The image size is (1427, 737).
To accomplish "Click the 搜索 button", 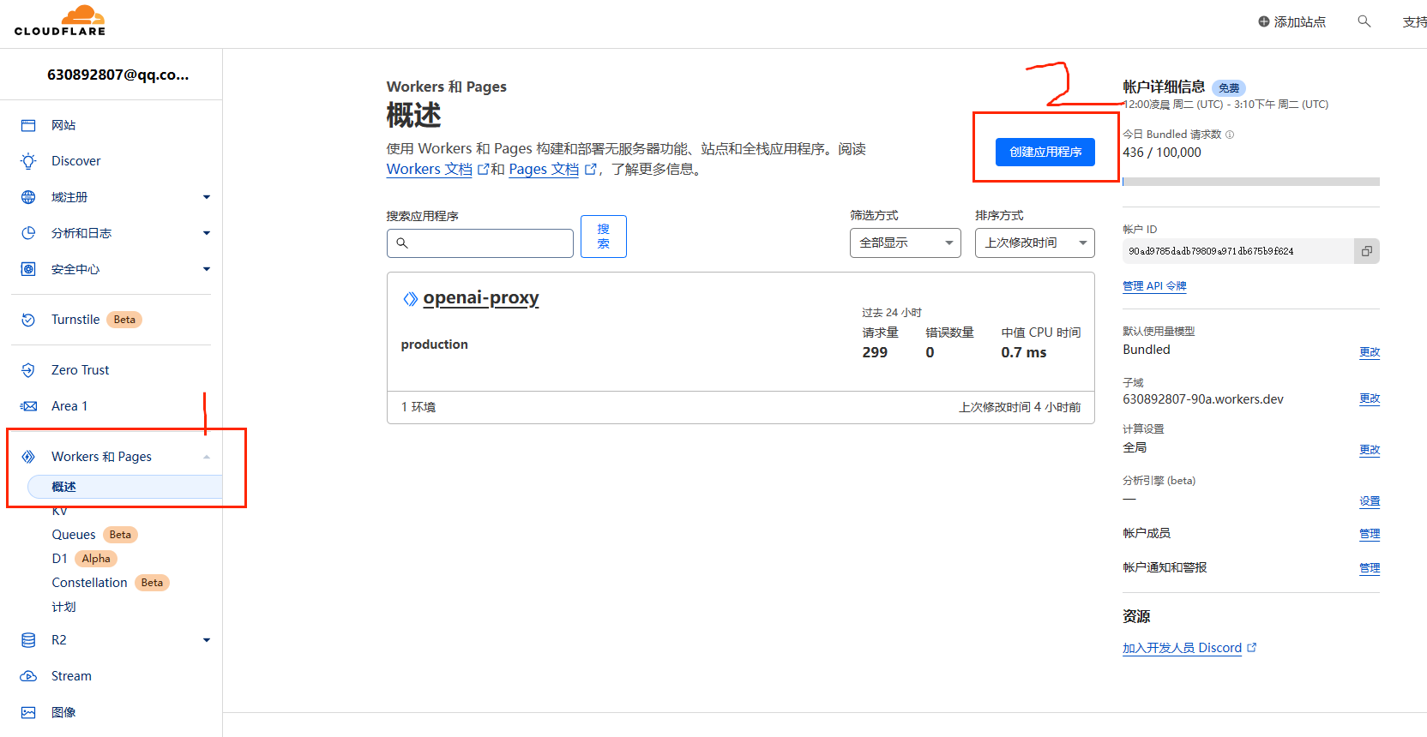I will (604, 237).
